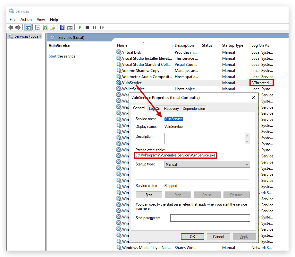This screenshot has height=257, width=295.
Task: Close the VulnService Properties dialog with X
Action: click(x=254, y=97)
